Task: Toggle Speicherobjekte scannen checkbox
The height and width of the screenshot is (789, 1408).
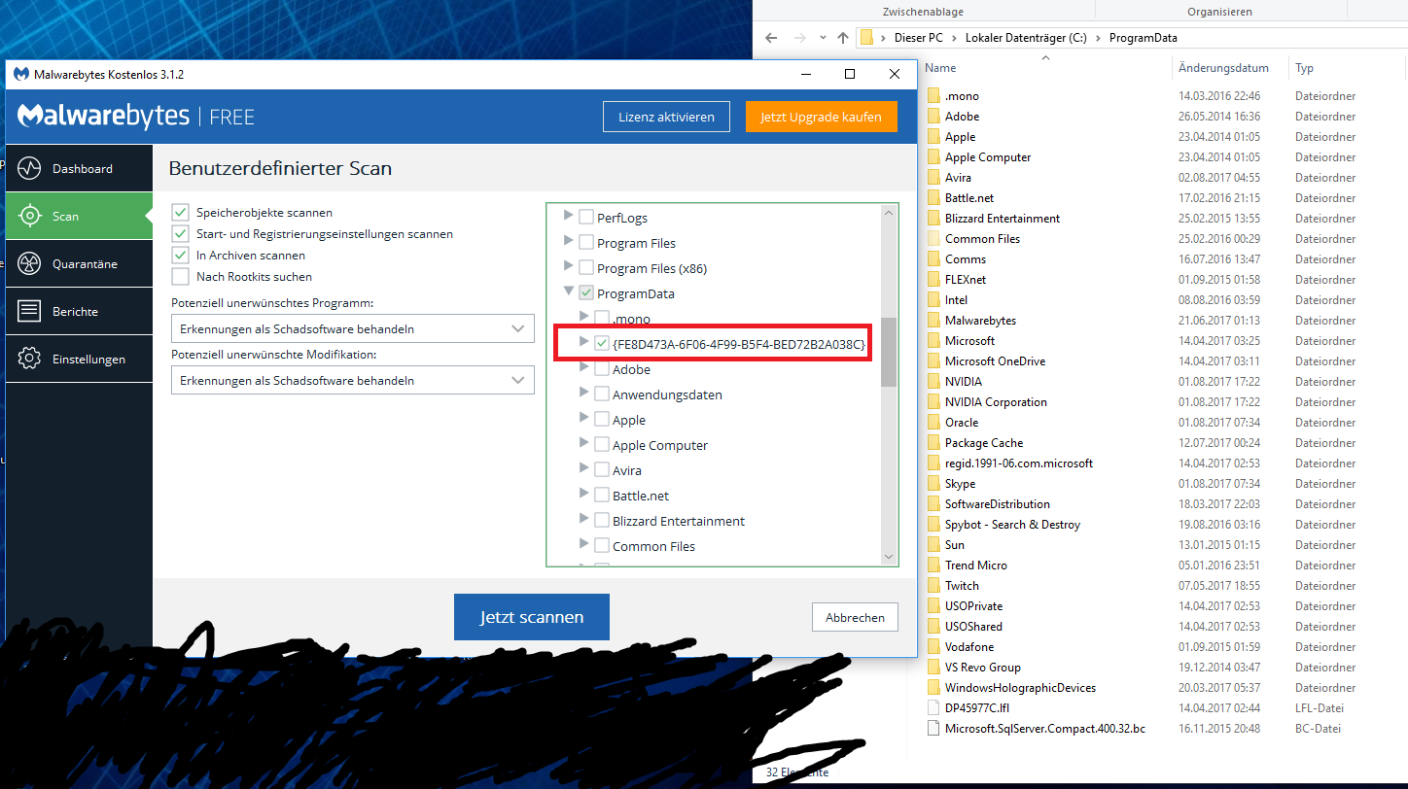Action: click(x=180, y=212)
